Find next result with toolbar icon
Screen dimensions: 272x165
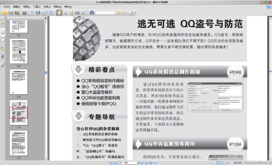pos(124,13)
